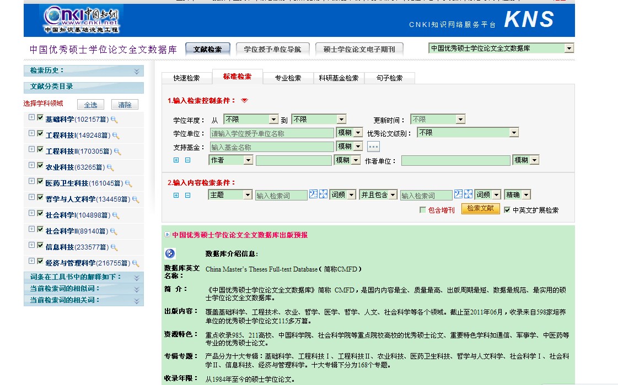Open the 主题 field selector dropdown
Image resolution: width=618 pixels, height=385 pixels.
tap(230, 195)
